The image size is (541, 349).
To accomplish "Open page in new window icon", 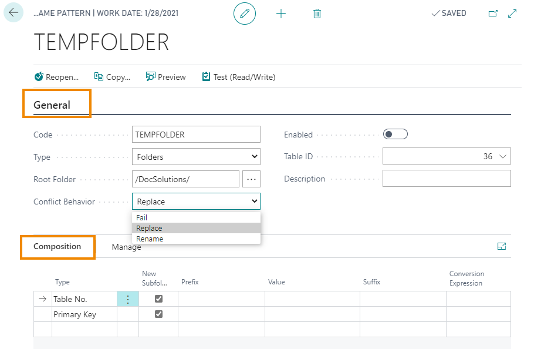I will click(x=493, y=14).
